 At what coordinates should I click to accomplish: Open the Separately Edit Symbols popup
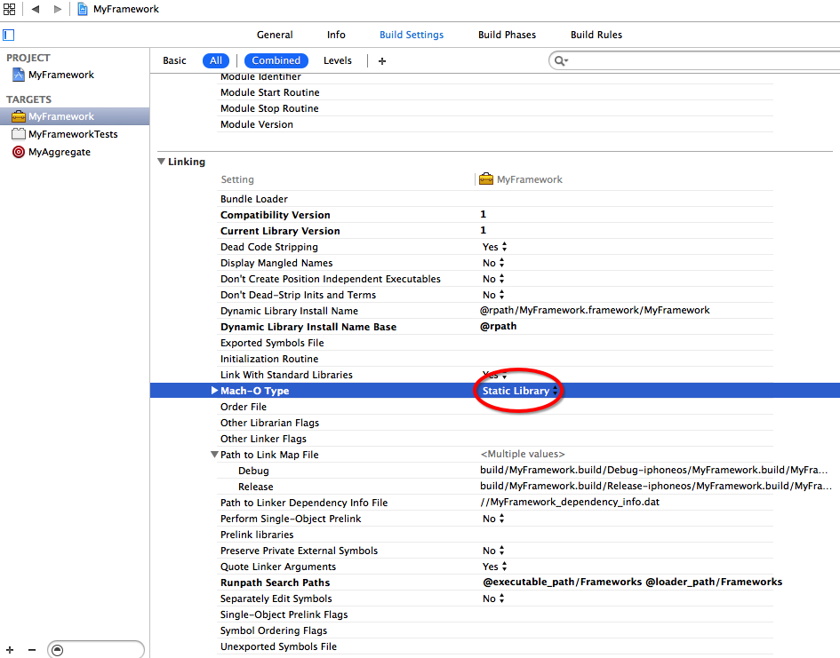point(493,599)
